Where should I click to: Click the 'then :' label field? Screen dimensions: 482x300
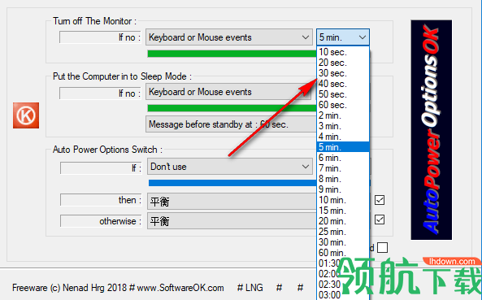pyautogui.click(x=101, y=200)
